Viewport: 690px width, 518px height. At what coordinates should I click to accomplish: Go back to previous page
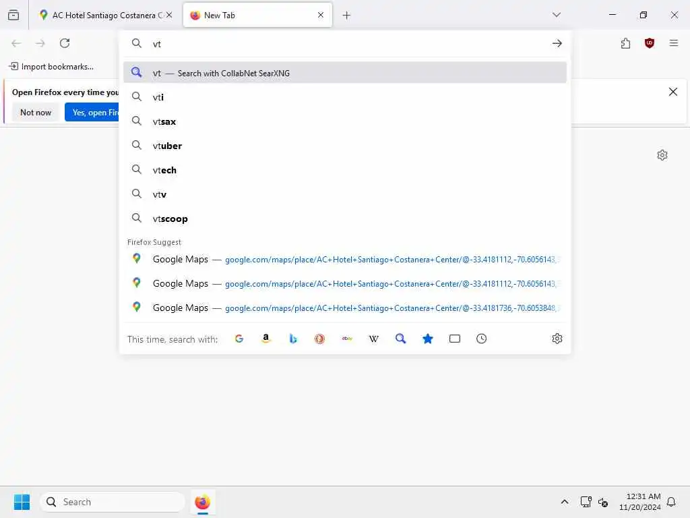(16, 43)
